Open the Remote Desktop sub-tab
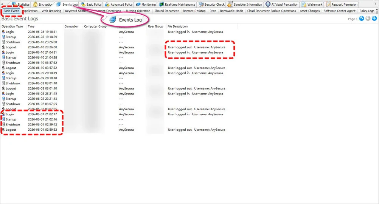The image size is (379, 204). (194, 11)
